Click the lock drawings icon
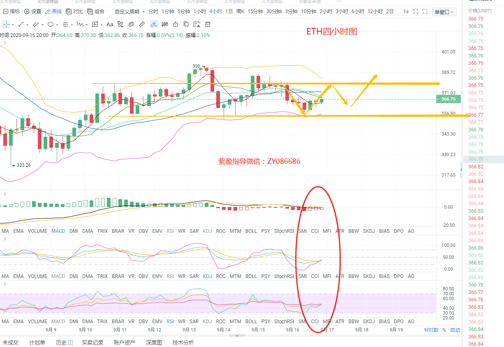Image resolution: width=504 pixels, height=347 pixels. 176,24
